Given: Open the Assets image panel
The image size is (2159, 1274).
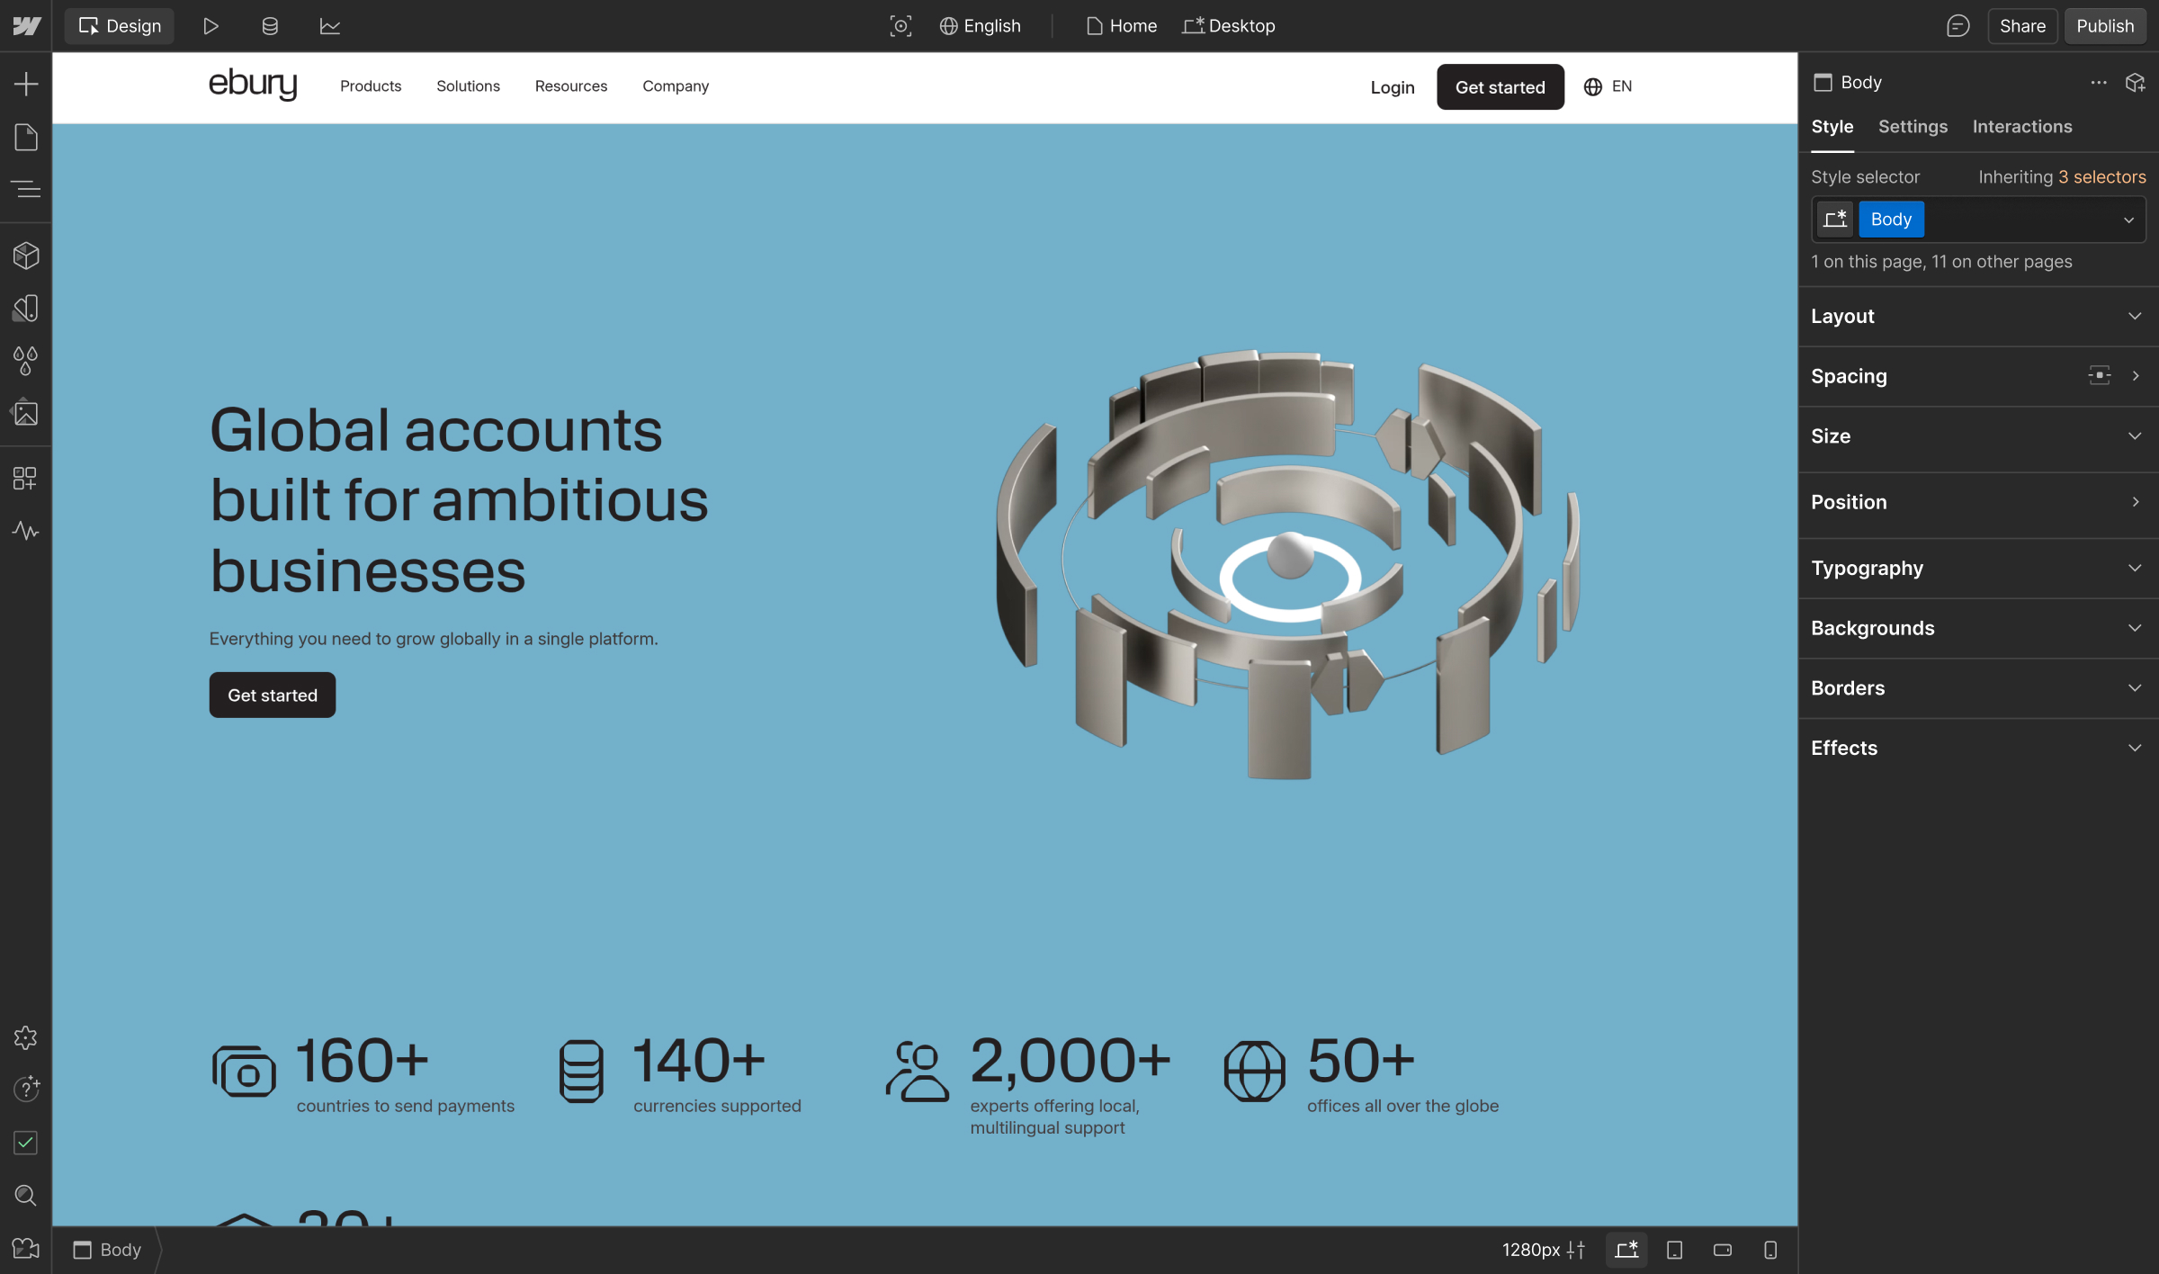Looking at the screenshot, I should 26,413.
